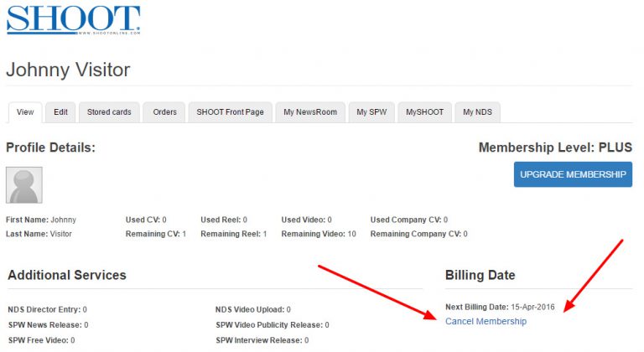Viewport: 644px width, 352px height.
Task: Switch to the My SPW tab
Action: [x=371, y=111]
